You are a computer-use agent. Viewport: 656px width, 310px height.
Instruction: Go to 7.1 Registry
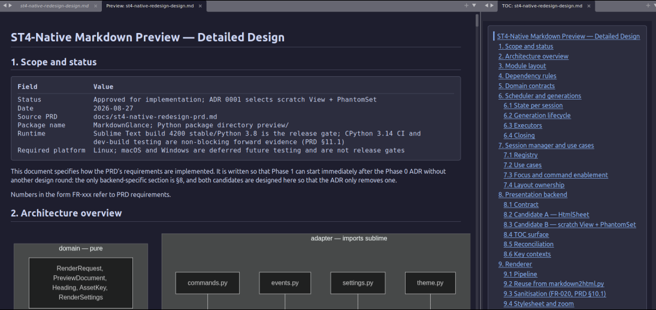pyautogui.click(x=521, y=155)
